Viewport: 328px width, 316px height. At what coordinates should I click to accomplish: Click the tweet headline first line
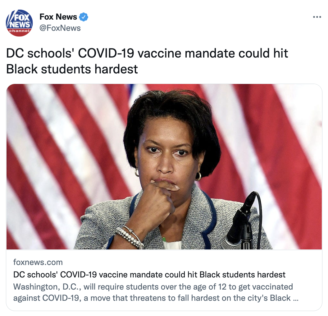pos(147,53)
